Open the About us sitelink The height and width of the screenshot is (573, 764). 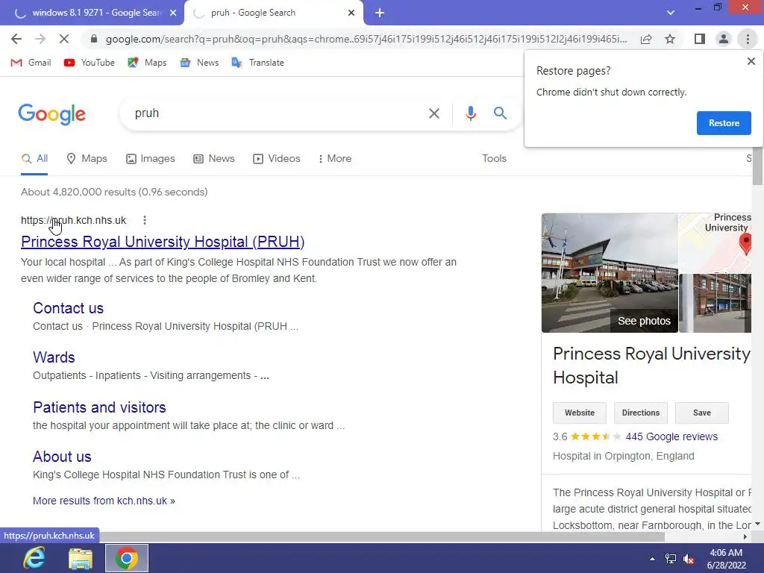coord(62,457)
